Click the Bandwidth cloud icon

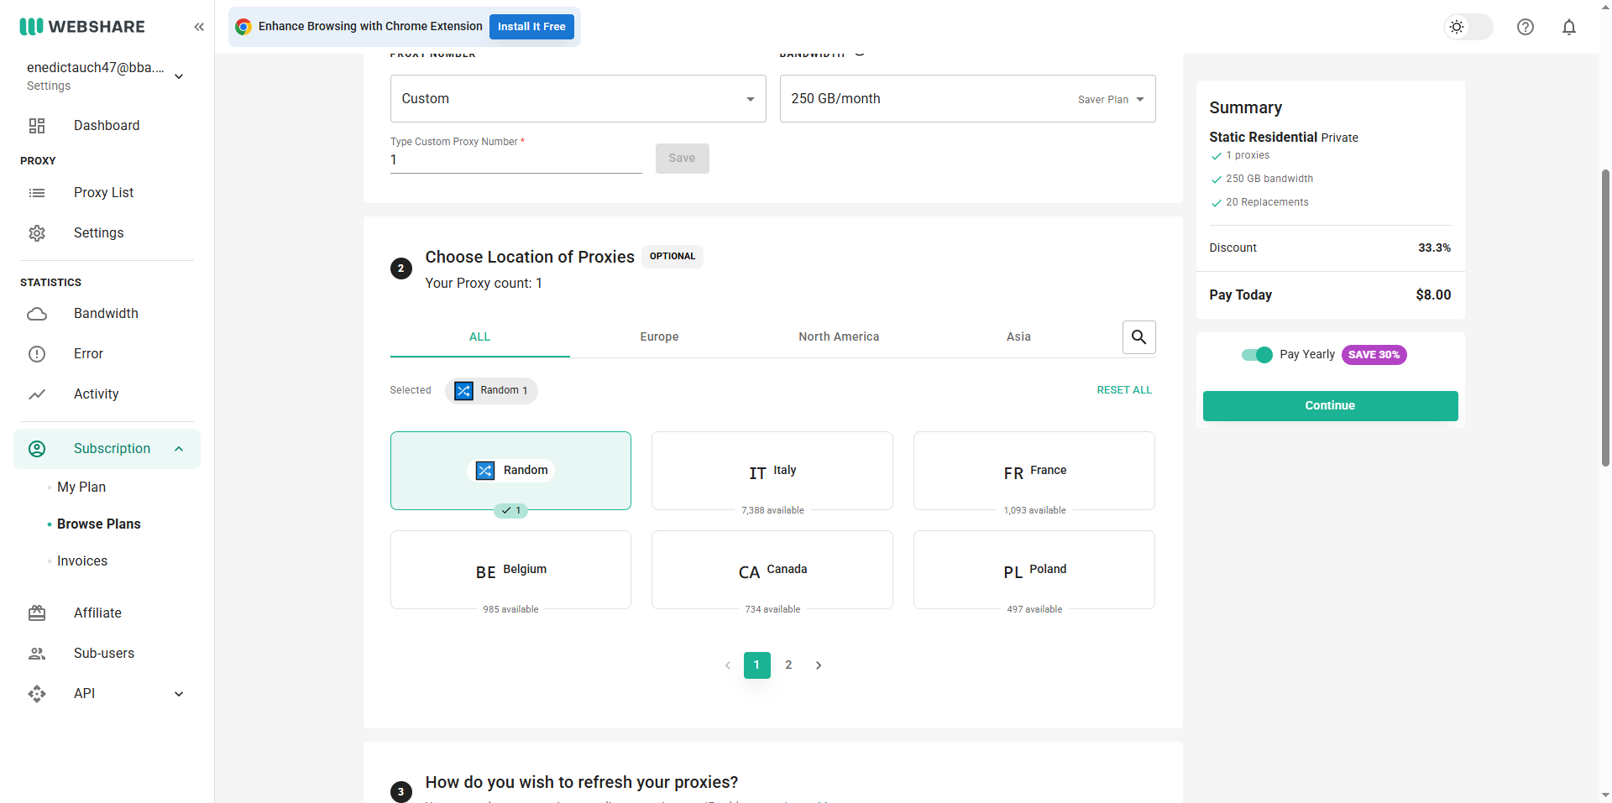[x=37, y=314]
